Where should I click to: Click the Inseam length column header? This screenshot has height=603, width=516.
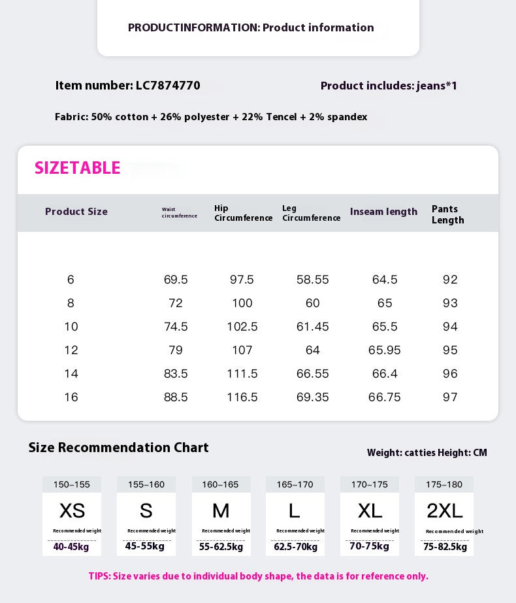click(x=383, y=212)
